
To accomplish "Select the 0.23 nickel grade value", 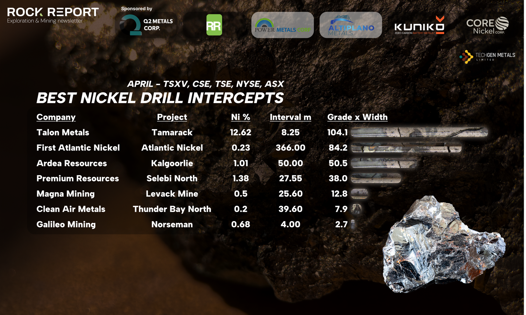I will pyautogui.click(x=241, y=148).
